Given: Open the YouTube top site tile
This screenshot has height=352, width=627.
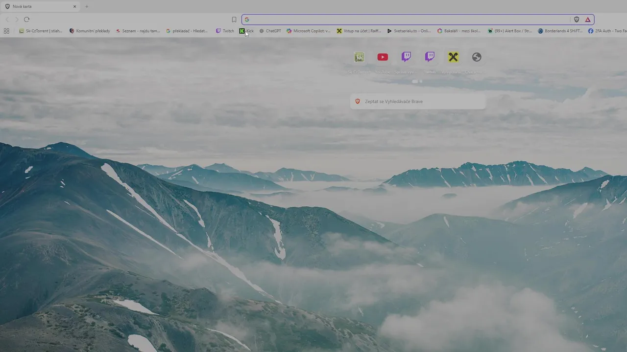Looking at the screenshot, I should pyautogui.click(x=383, y=62).
